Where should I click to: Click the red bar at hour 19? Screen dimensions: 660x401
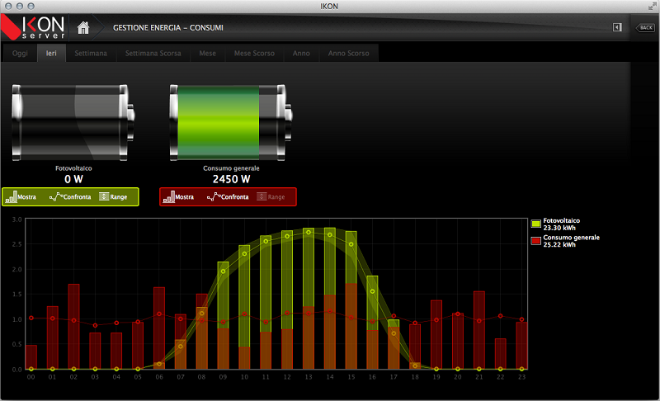pos(436,334)
